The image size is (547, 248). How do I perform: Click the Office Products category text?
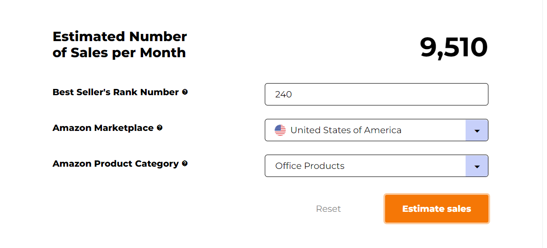point(310,166)
